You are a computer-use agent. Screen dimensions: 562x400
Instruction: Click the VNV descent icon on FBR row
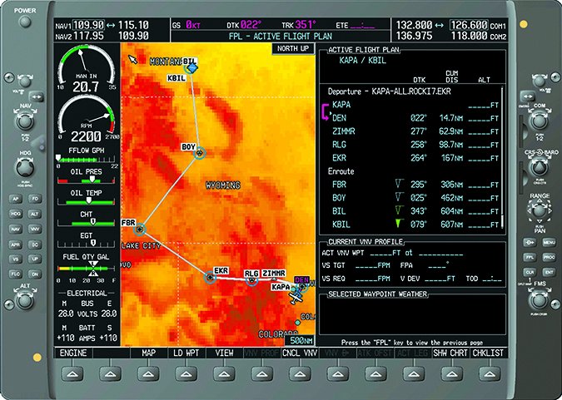[398, 184]
